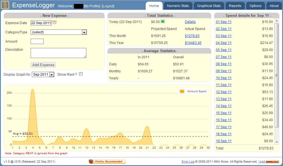Open the Details link for today
Image resolution: width=283 pixels, height=166 pixels.
pyautogui.click(x=190, y=22)
